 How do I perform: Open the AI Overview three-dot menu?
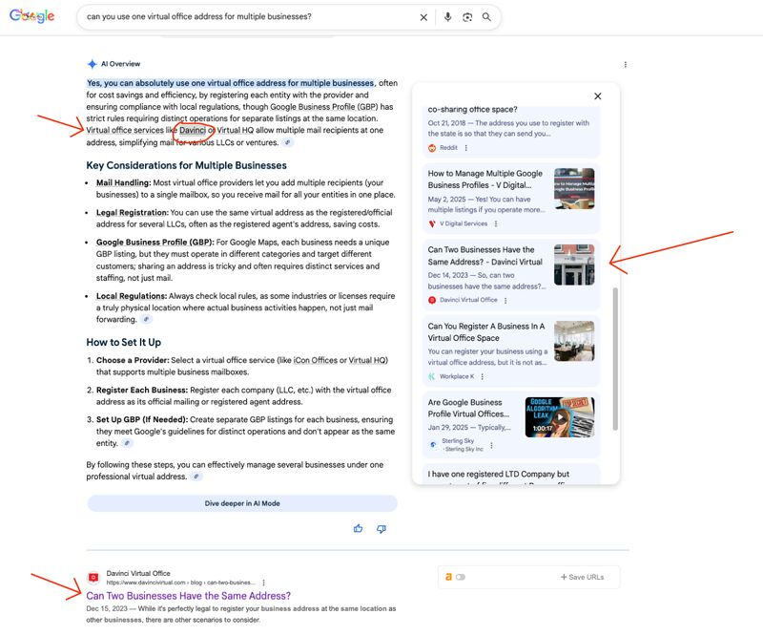click(626, 64)
